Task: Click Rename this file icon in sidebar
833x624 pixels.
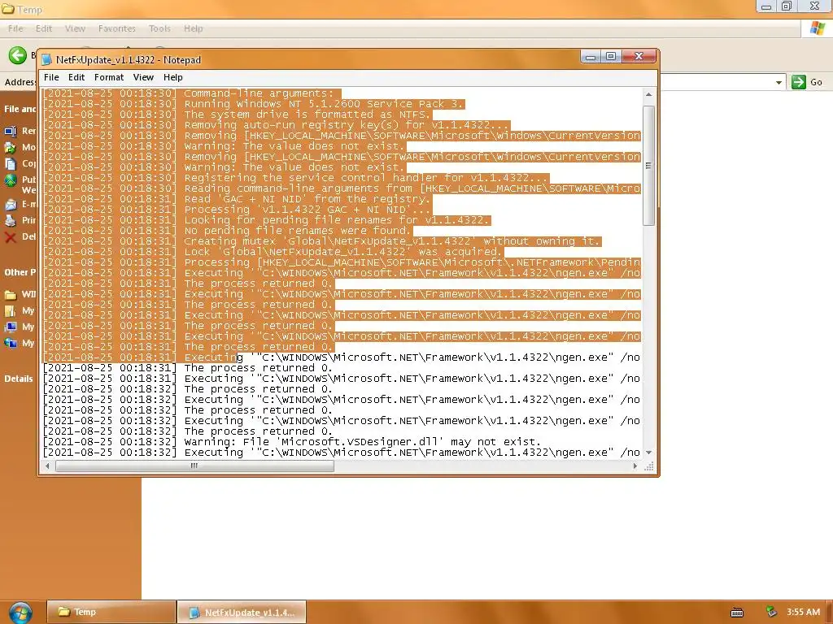Action: [11, 131]
